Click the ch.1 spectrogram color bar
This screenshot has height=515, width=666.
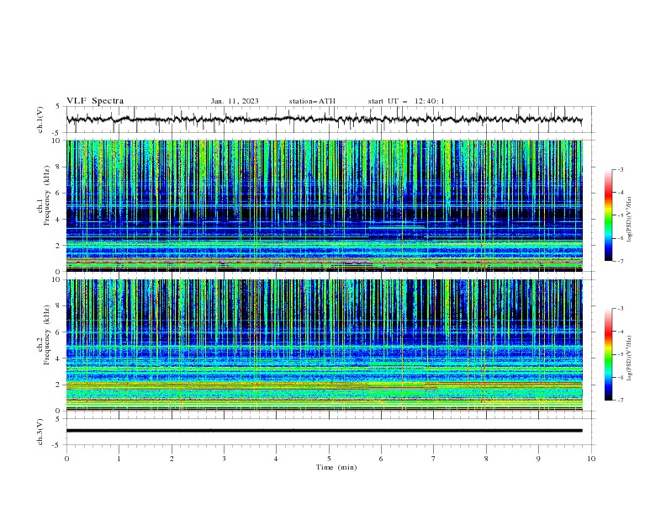click(x=608, y=215)
